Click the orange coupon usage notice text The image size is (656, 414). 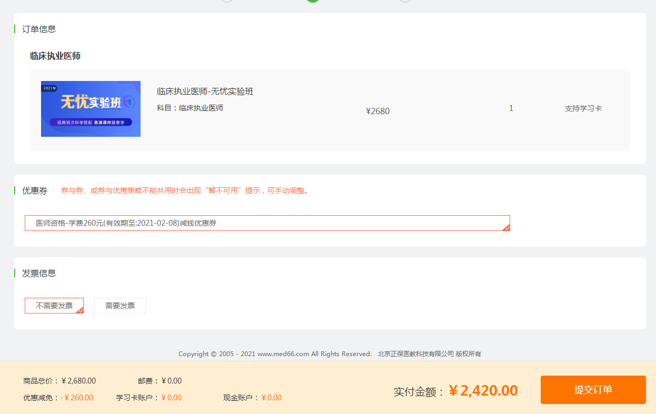[x=186, y=190]
